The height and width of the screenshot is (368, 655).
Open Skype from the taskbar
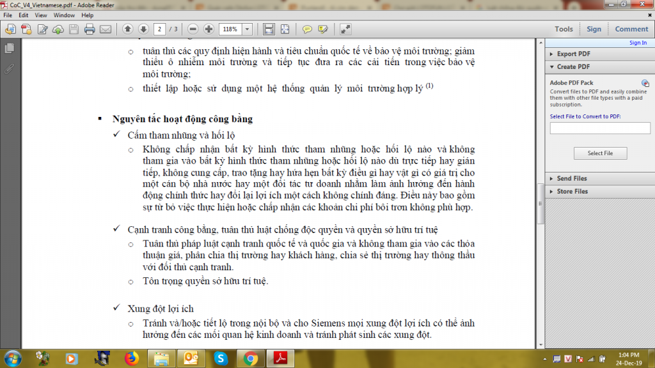click(221, 358)
